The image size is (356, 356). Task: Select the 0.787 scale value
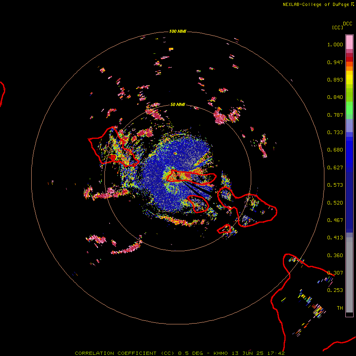335,115
